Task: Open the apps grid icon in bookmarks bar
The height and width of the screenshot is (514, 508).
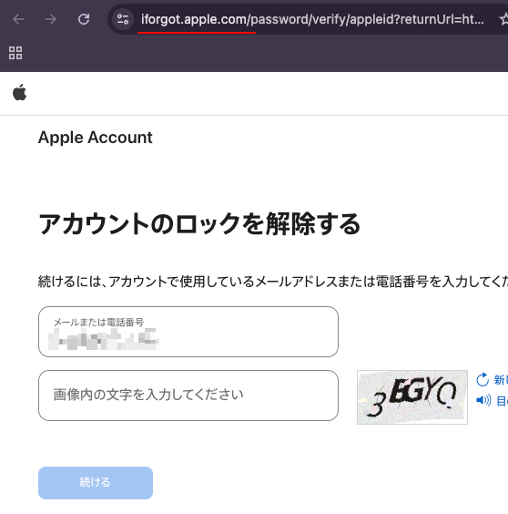Action: (15, 53)
